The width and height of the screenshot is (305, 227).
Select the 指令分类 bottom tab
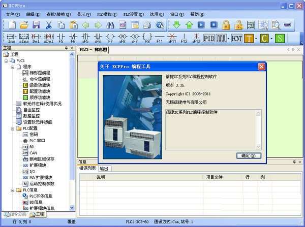click(x=15, y=214)
